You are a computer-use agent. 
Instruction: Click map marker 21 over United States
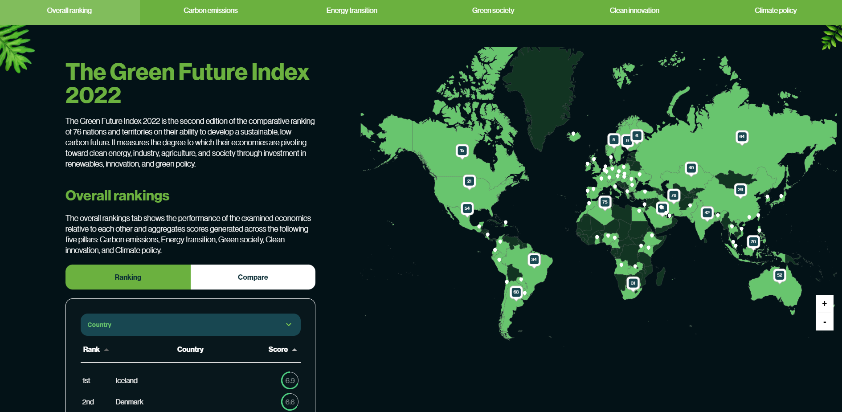click(x=469, y=181)
